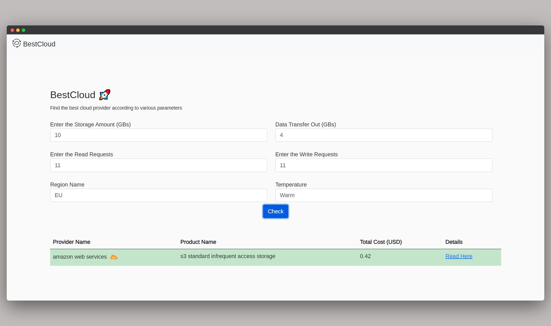Screen dimensions: 551x326
Task: Open the Region Name selector showing EU
Action: click(159, 195)
